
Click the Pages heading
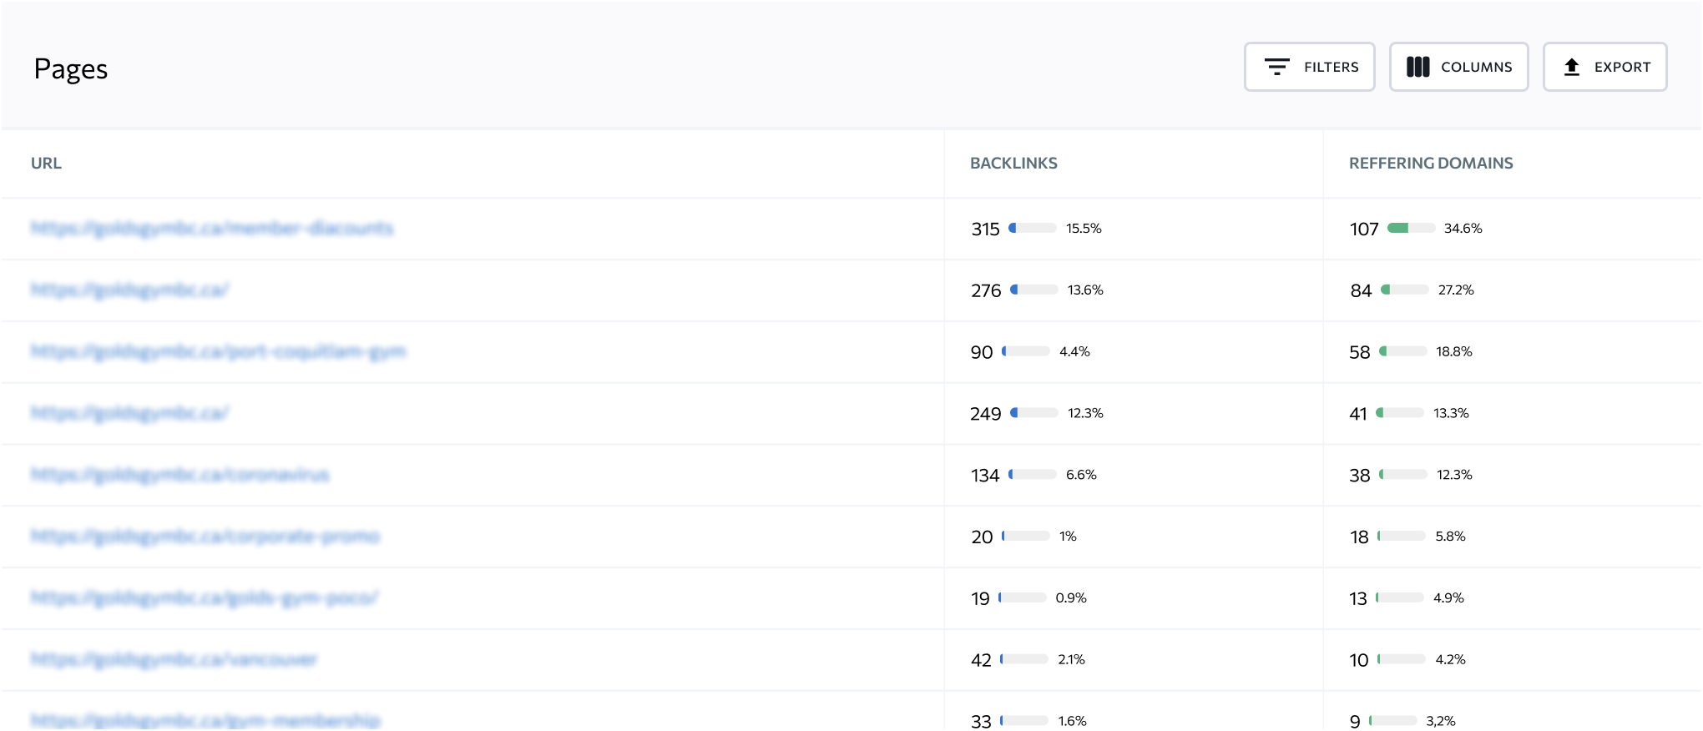(71, 69)
